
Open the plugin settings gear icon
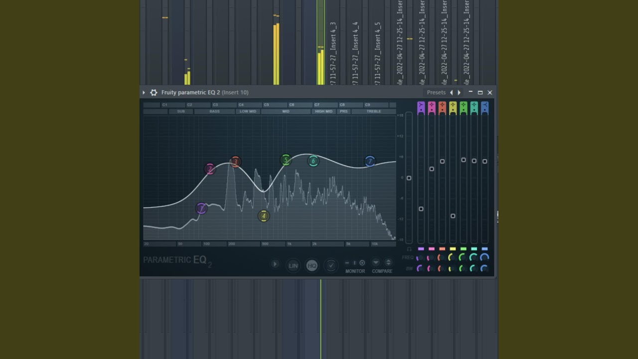(x=154, y=92)
